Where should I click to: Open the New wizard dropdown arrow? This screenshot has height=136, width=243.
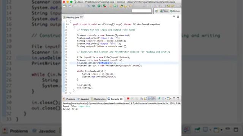point(67,6)
